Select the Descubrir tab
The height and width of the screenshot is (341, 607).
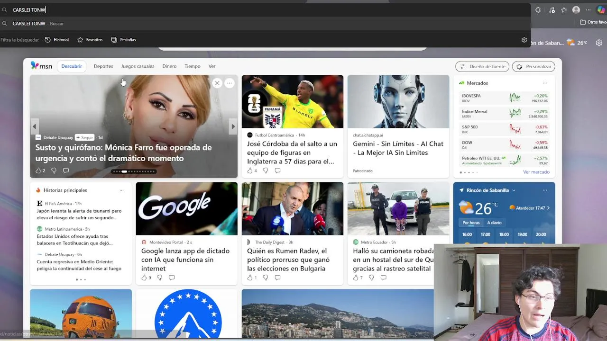pos(72,66)
